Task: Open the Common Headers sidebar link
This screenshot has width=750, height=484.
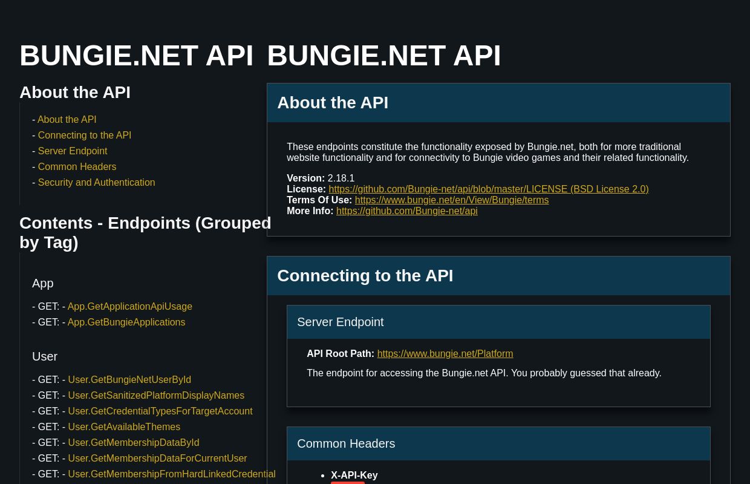Action: point(77,167)
